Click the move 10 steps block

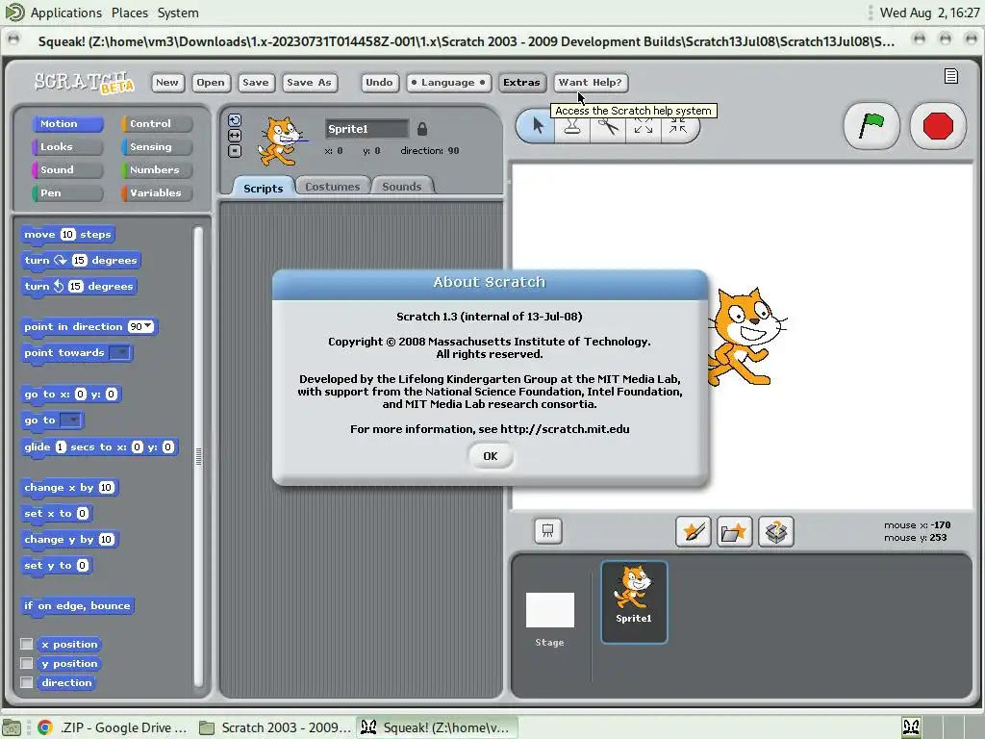68,235
